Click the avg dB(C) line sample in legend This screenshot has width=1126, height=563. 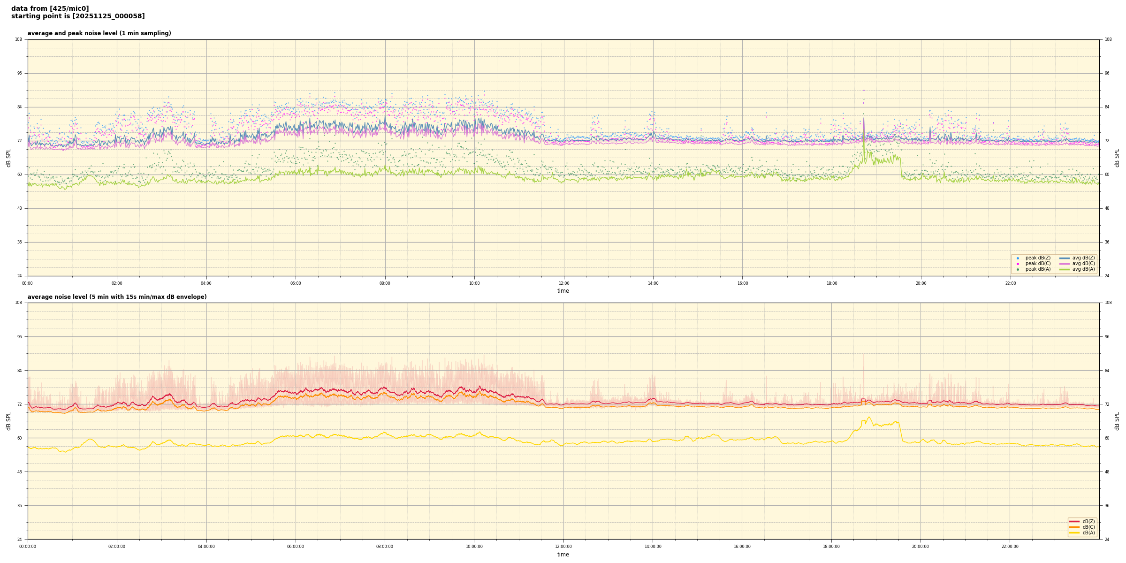[1064, 264]
